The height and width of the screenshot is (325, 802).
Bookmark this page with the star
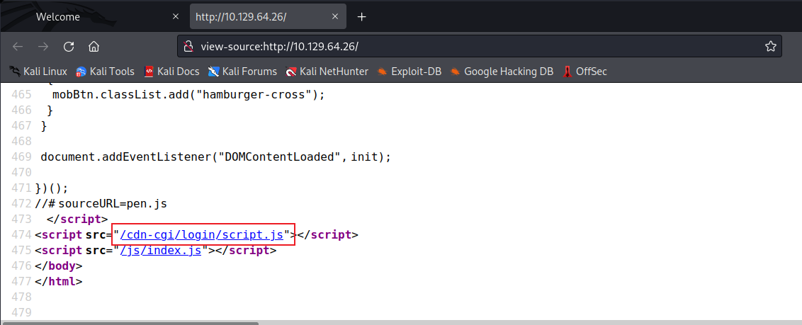tap(770, 47)
